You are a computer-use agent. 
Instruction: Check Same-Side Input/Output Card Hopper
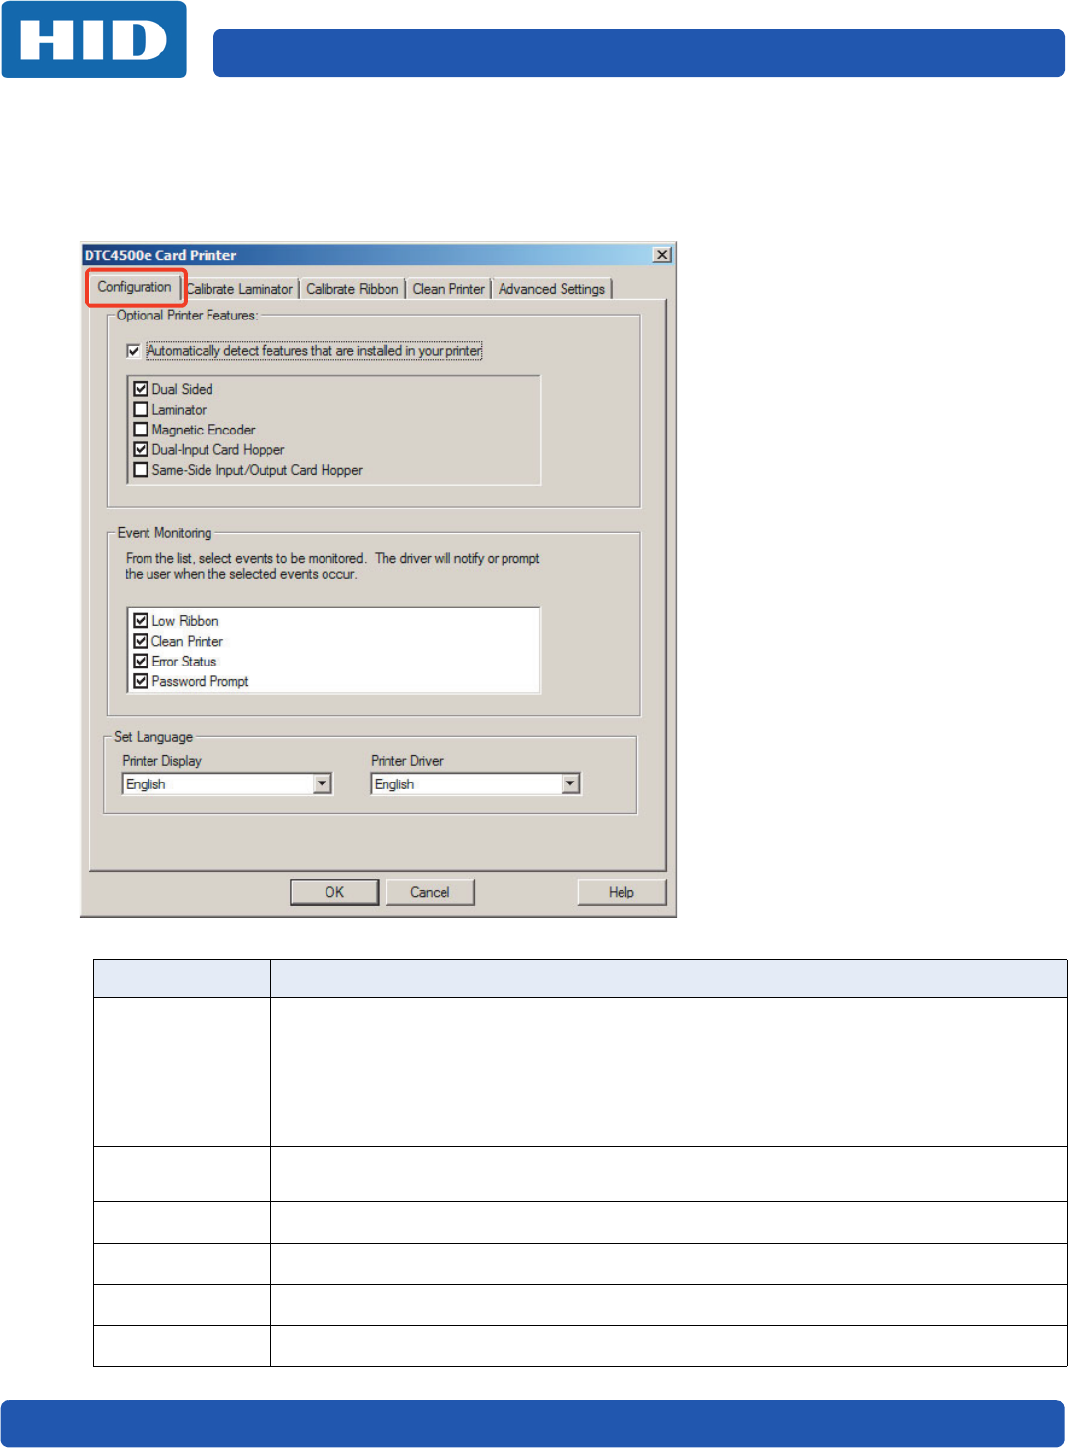141,470
